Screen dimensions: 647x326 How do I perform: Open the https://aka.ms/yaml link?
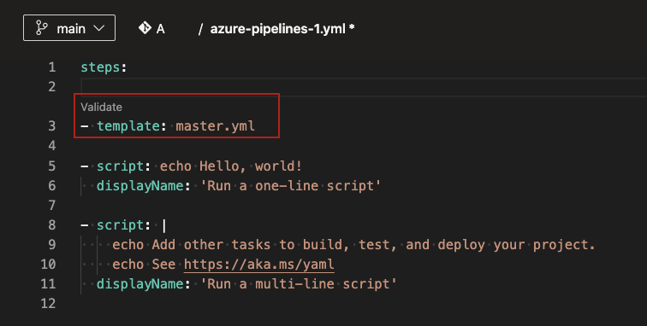(259, 265)
